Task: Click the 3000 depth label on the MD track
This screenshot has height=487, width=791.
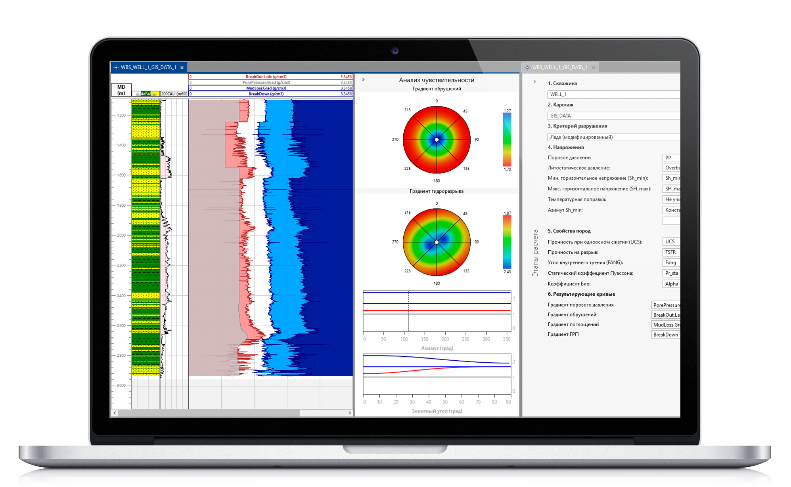Action: 121,385
